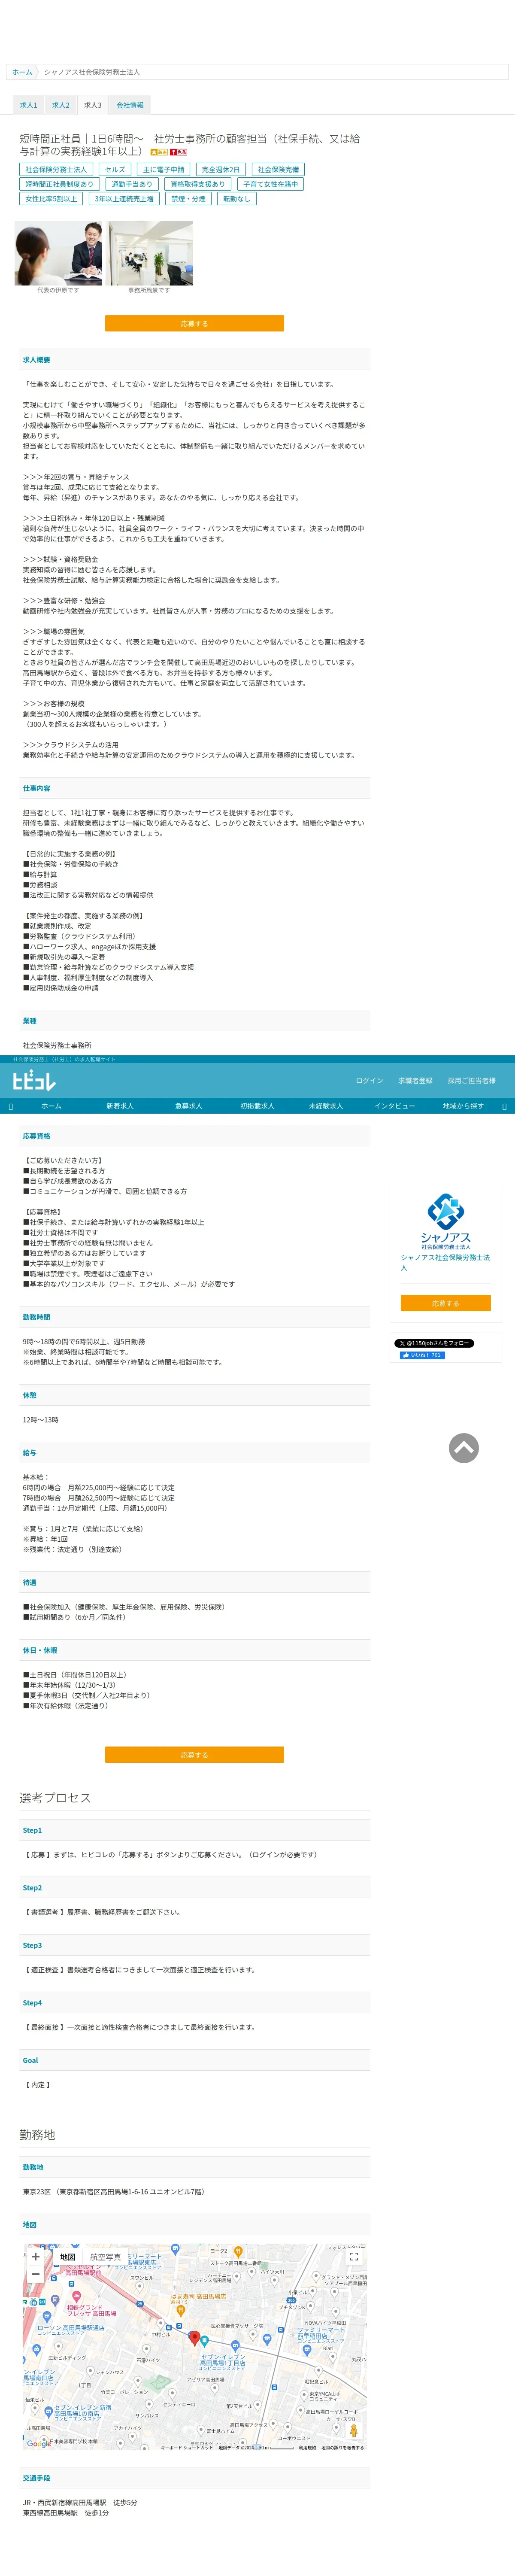Open インタビュー in navigation bar

tap(394, 1106)
